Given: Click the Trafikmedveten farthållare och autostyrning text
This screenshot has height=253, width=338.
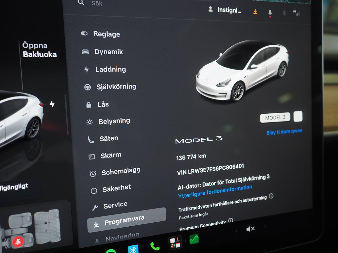Looking at the screenshot, I should (x=223, y=204).
